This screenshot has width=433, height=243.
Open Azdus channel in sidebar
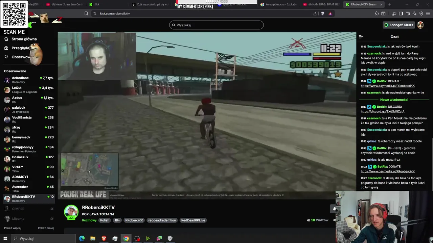tap(29, 100)
